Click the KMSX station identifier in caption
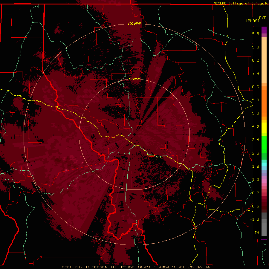Screen dimensions: 269x269 point(164,267)
